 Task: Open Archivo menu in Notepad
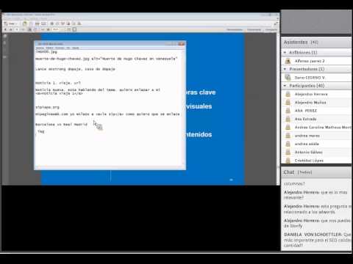click(40, 48)
